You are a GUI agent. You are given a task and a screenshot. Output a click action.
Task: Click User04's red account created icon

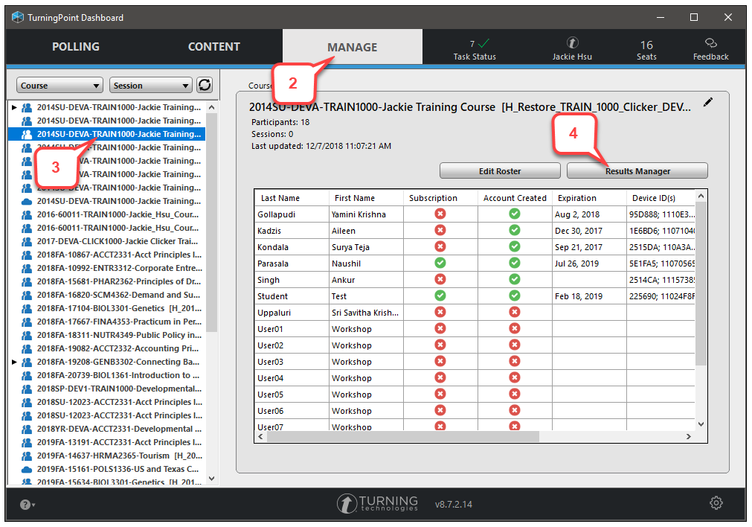515,377
